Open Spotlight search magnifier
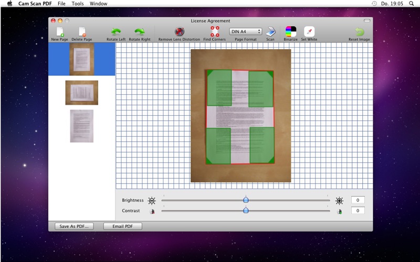Image resolution: width=420 pixels, height=262 pixels. click(x=412, y=4)
